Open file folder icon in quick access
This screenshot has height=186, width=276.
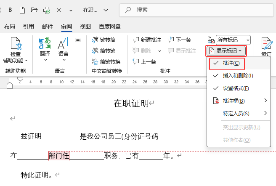[x=34, y=10]
